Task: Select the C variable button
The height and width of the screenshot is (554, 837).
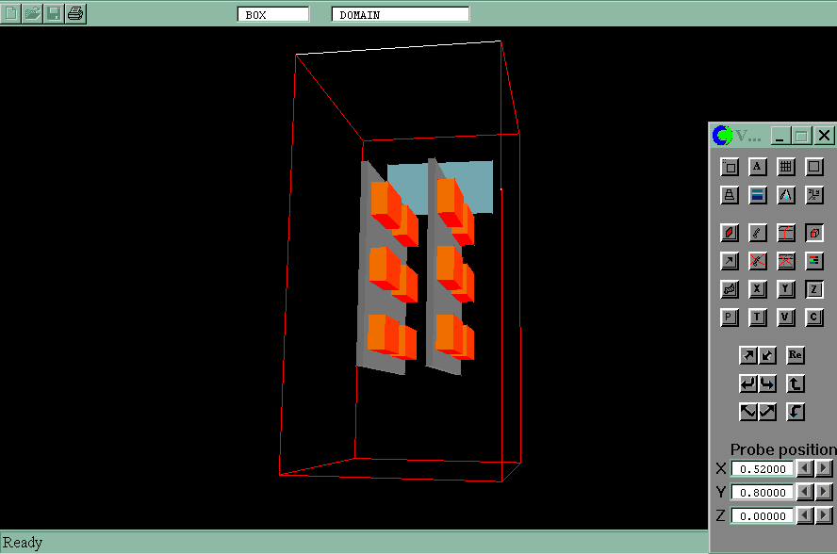Action: [814, 318]
